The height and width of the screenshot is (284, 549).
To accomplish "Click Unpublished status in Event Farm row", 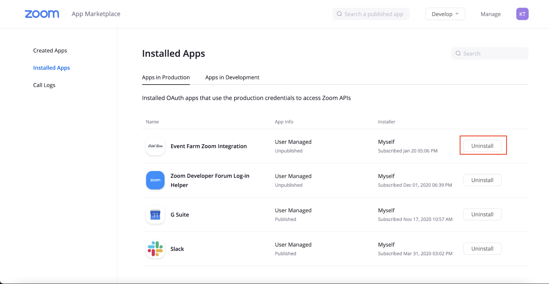I will tap(289, 151).
